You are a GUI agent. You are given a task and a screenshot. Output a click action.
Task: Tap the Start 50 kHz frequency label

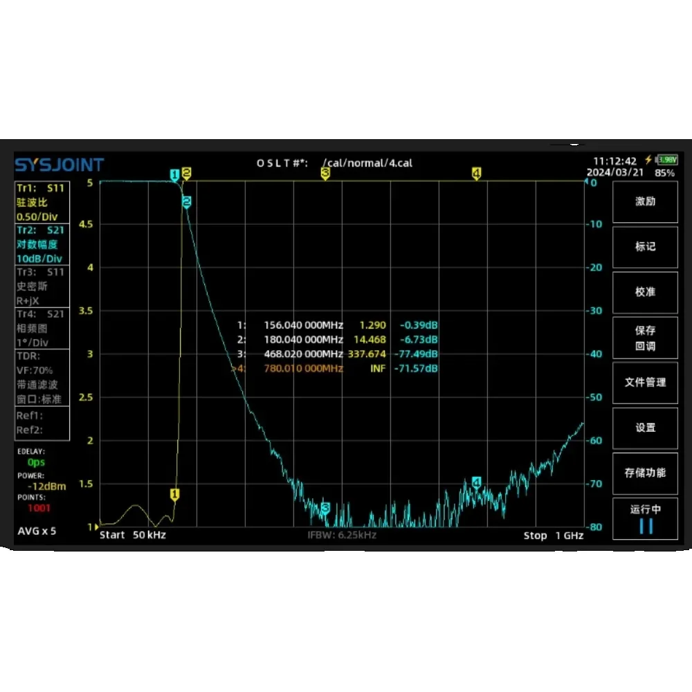click(x=133, y=535)
